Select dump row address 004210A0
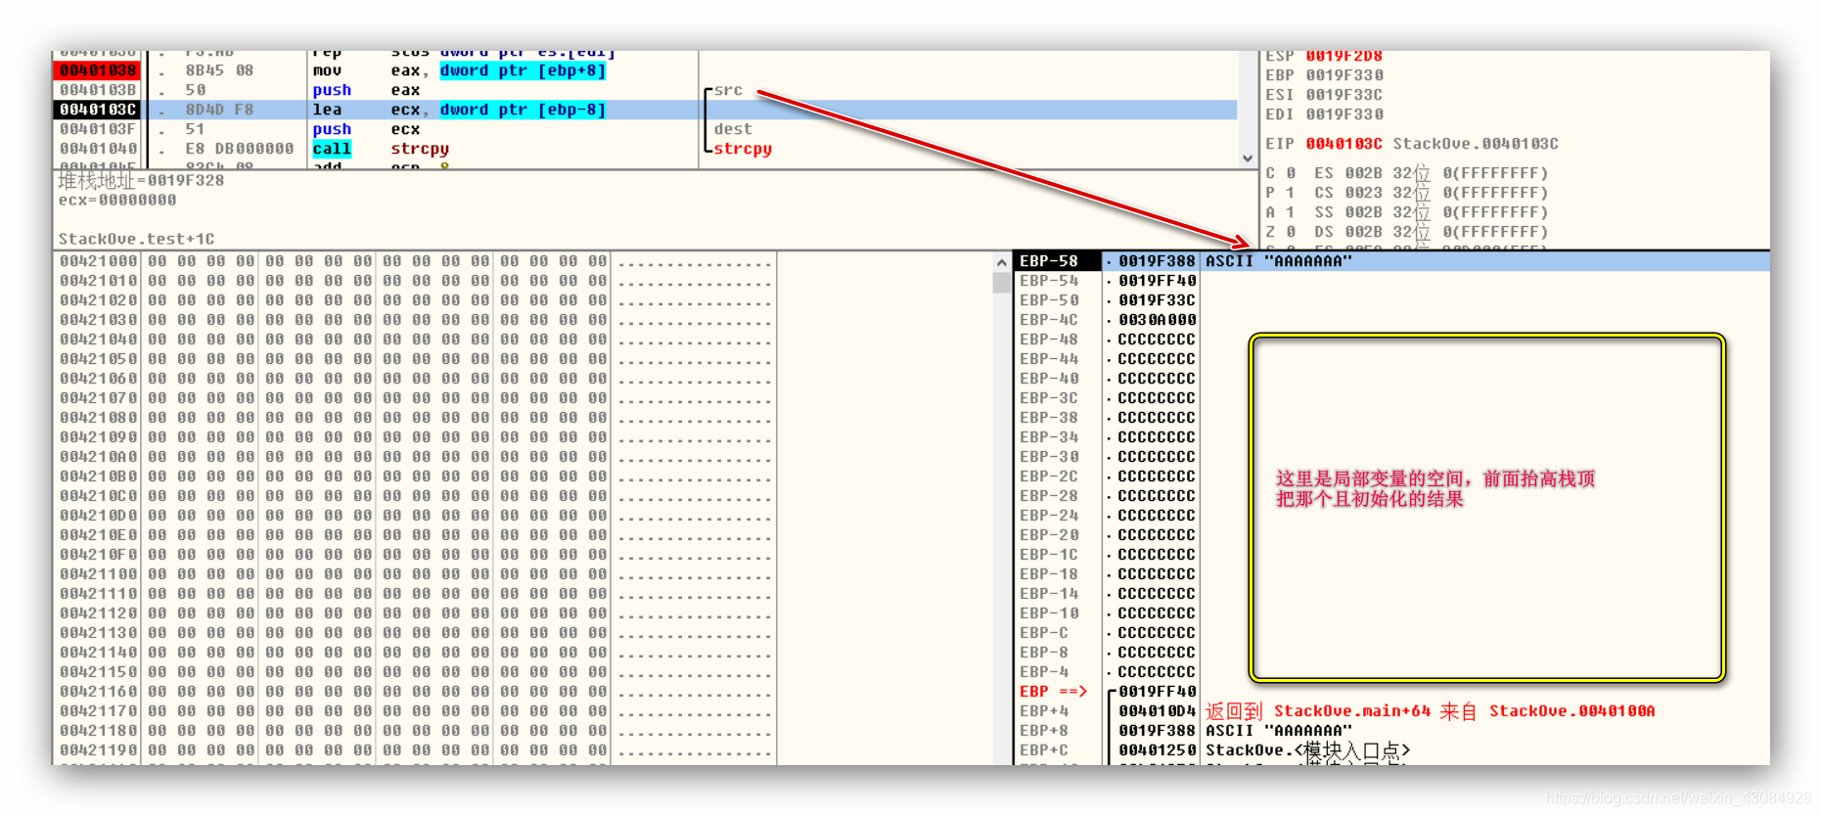 [99, 457]
